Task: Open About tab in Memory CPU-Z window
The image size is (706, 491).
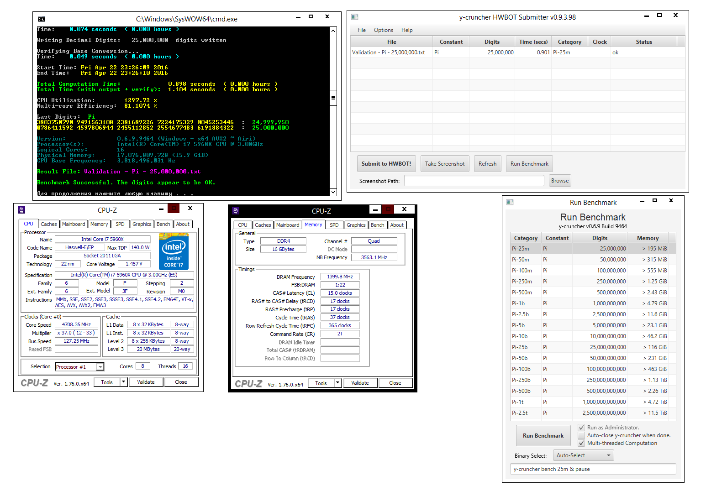Action: pyautogui.click(x=397, y=225)
